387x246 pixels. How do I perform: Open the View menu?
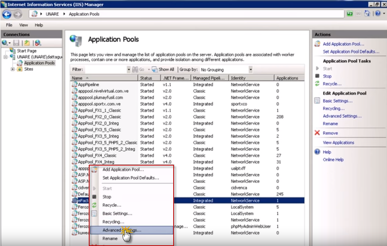24,25
